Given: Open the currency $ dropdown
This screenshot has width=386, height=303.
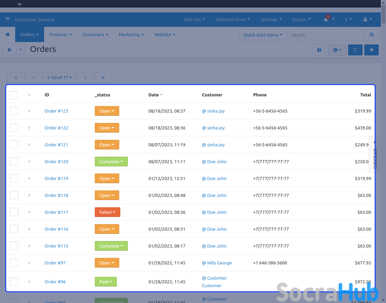Looking at the screenshot, I should [348, 19].
